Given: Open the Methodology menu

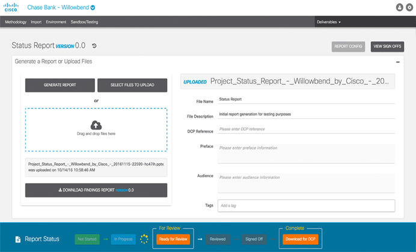Looking at the screenshot, I should [16, 22].
